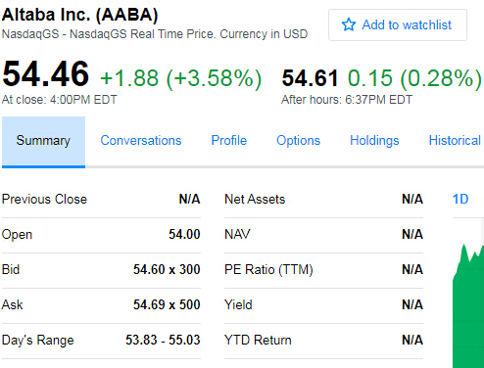
Task: Open the Summary tab
Action: [x=43, y=141]
